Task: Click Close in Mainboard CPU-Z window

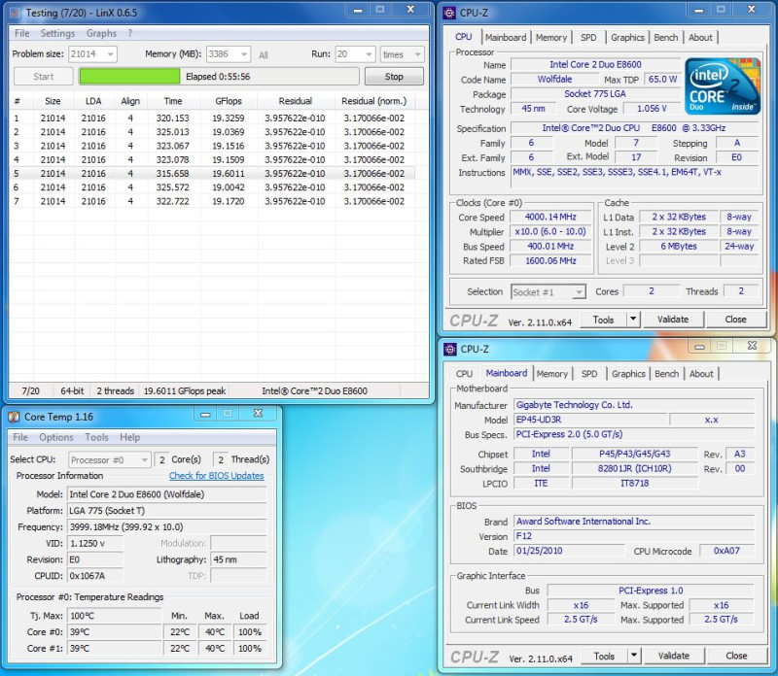Action: point(736,656)
